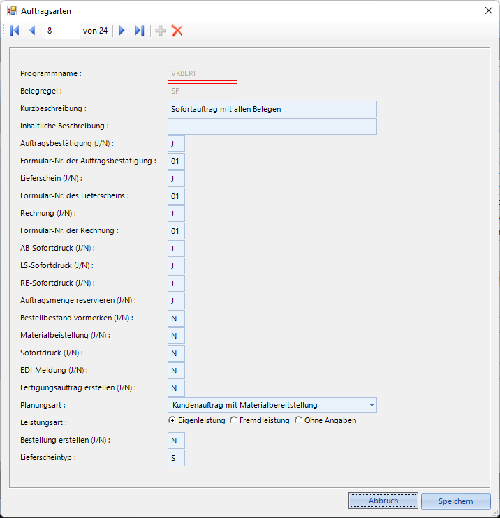Click the Auftragsarten window icon
This screenshot has width=500, height=518.
pyautogui.click(x=12, y=11)
